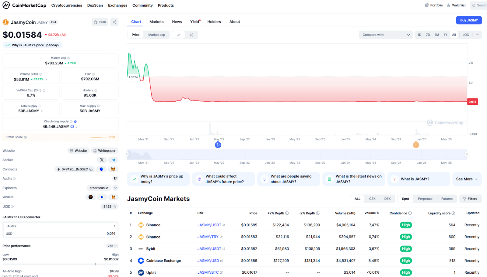The height and width of the screenshot is (277, 487).
Task: Switch markets to Perpetual tab
Action: [x=425, y=199]
